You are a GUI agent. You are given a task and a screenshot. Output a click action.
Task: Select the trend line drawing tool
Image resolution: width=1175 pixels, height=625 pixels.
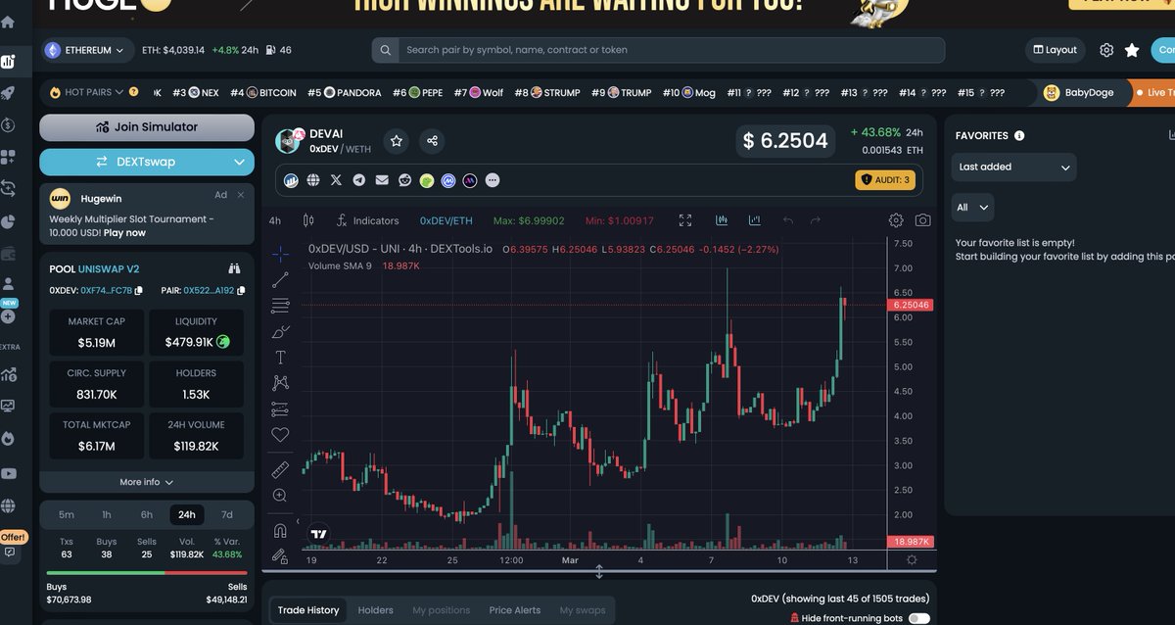coord(280,280)
